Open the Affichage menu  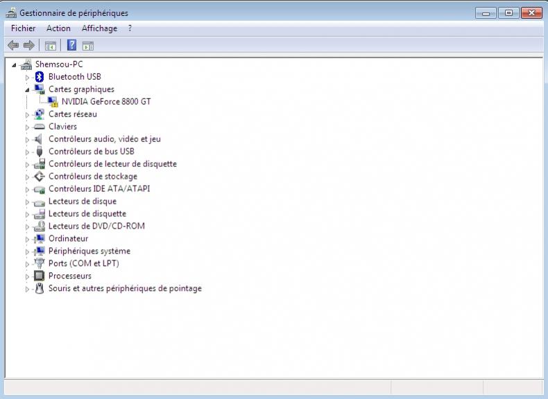[x=100, y=28]
